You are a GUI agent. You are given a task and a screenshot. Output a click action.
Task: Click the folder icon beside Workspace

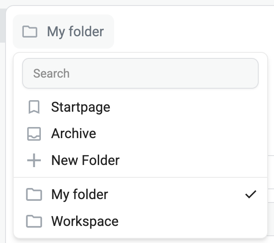tap(34, 222)
